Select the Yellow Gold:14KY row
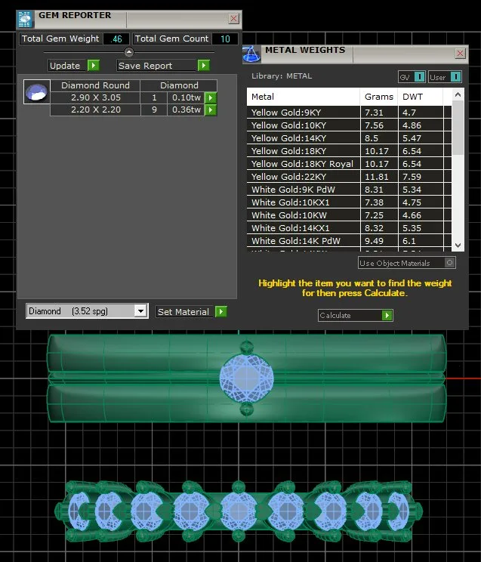The height and width of the screenshot is (562, 481). coord(349,138)
